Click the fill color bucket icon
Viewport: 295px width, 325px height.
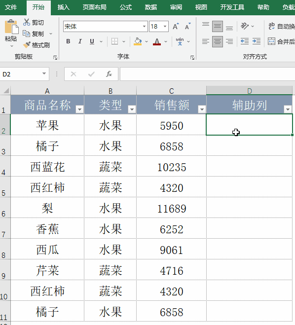click(x=138, y=41)
